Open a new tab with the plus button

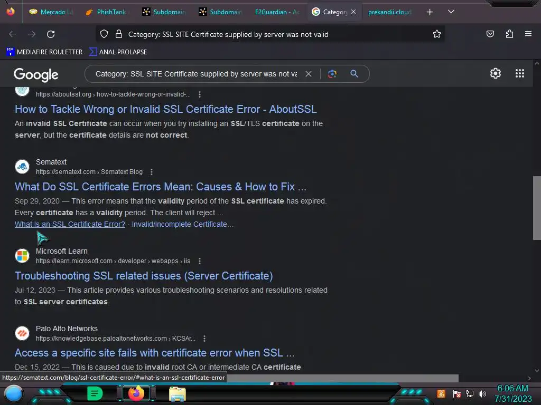coord(430,12)
